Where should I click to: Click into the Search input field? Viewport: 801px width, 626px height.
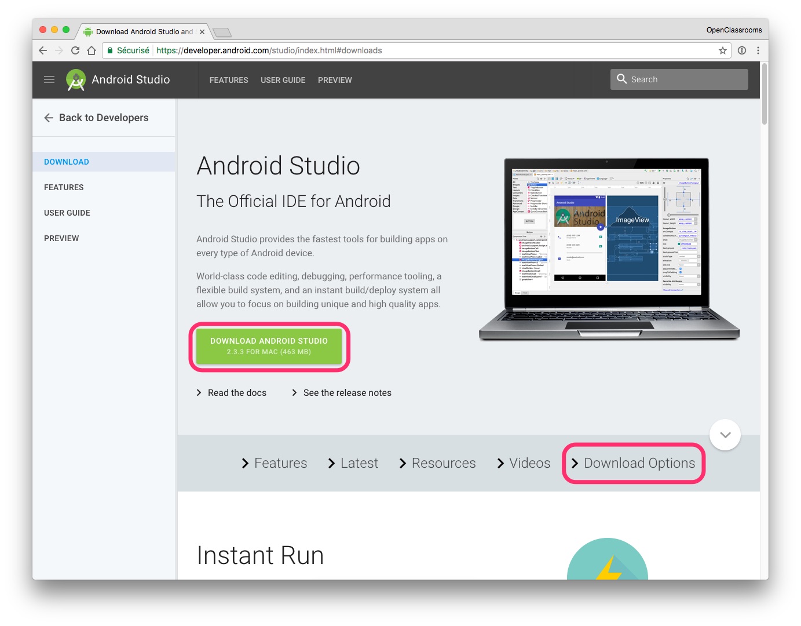coord(679,79)
